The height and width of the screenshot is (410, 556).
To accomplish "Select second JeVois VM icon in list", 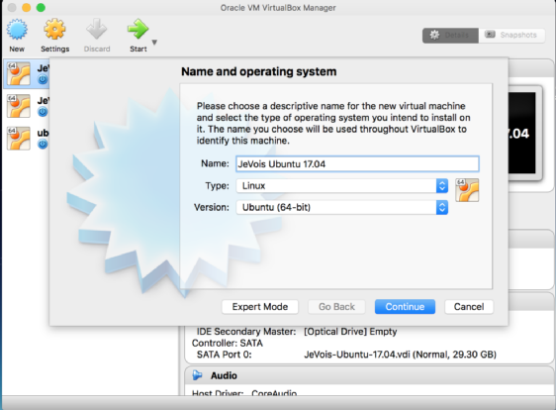I will (19, 106).
